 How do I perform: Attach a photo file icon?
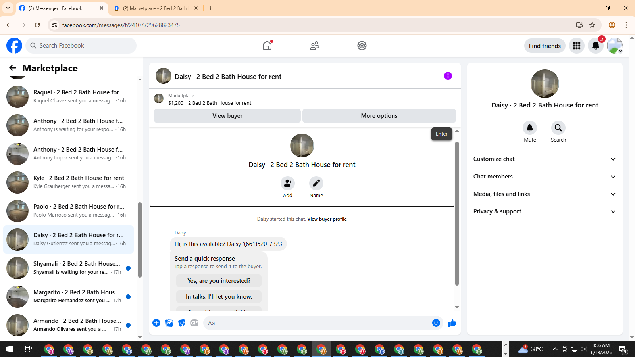169,323
